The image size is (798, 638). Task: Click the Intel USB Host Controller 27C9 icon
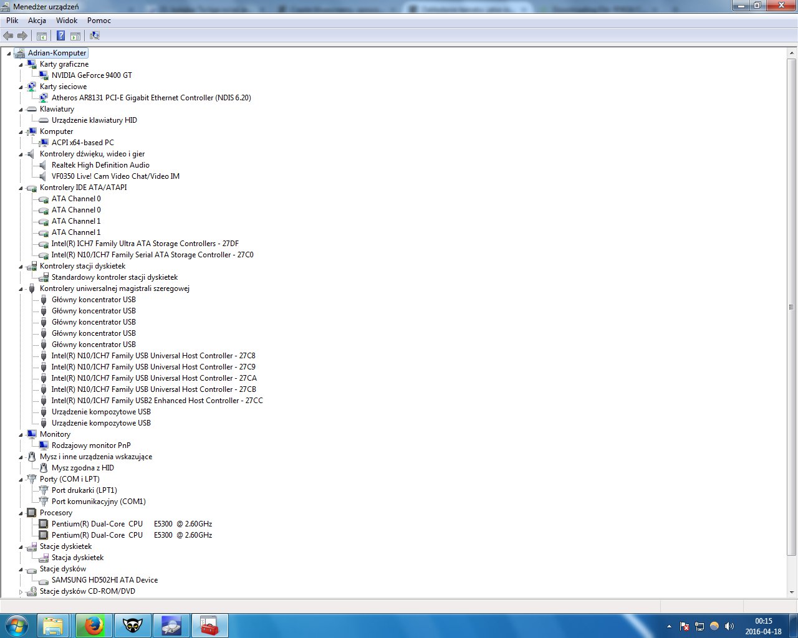click(x=44, y=367)
